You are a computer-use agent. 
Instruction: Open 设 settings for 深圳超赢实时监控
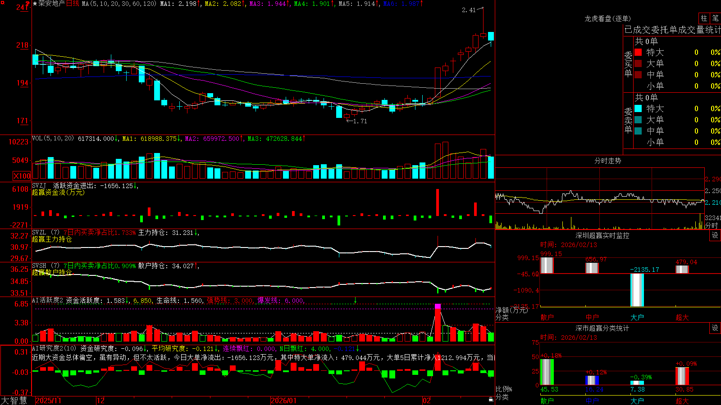click(715, 235)
